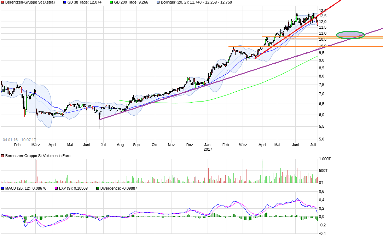The image size is (383, 237).
Task: Select the 2017 year marker on the time axis
Action: [208, 149]
